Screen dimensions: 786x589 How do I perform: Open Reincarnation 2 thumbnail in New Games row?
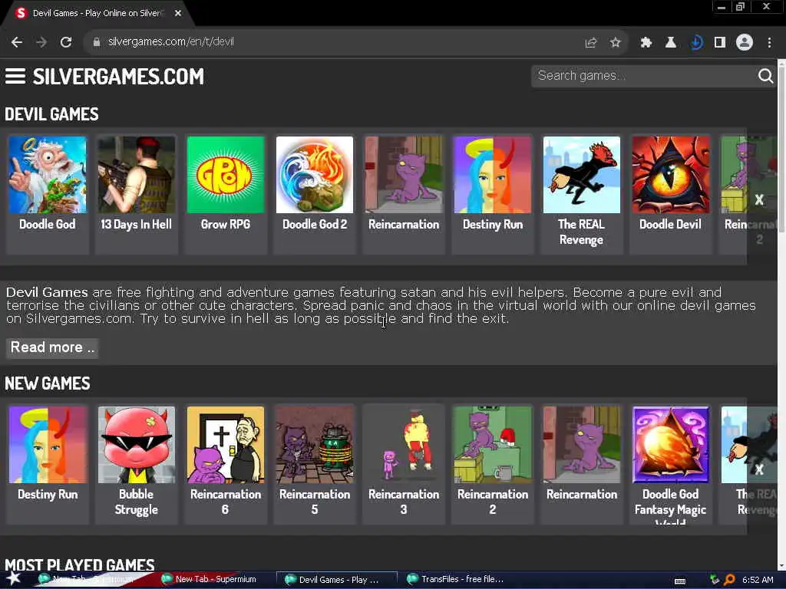click(x=493, y=445)
